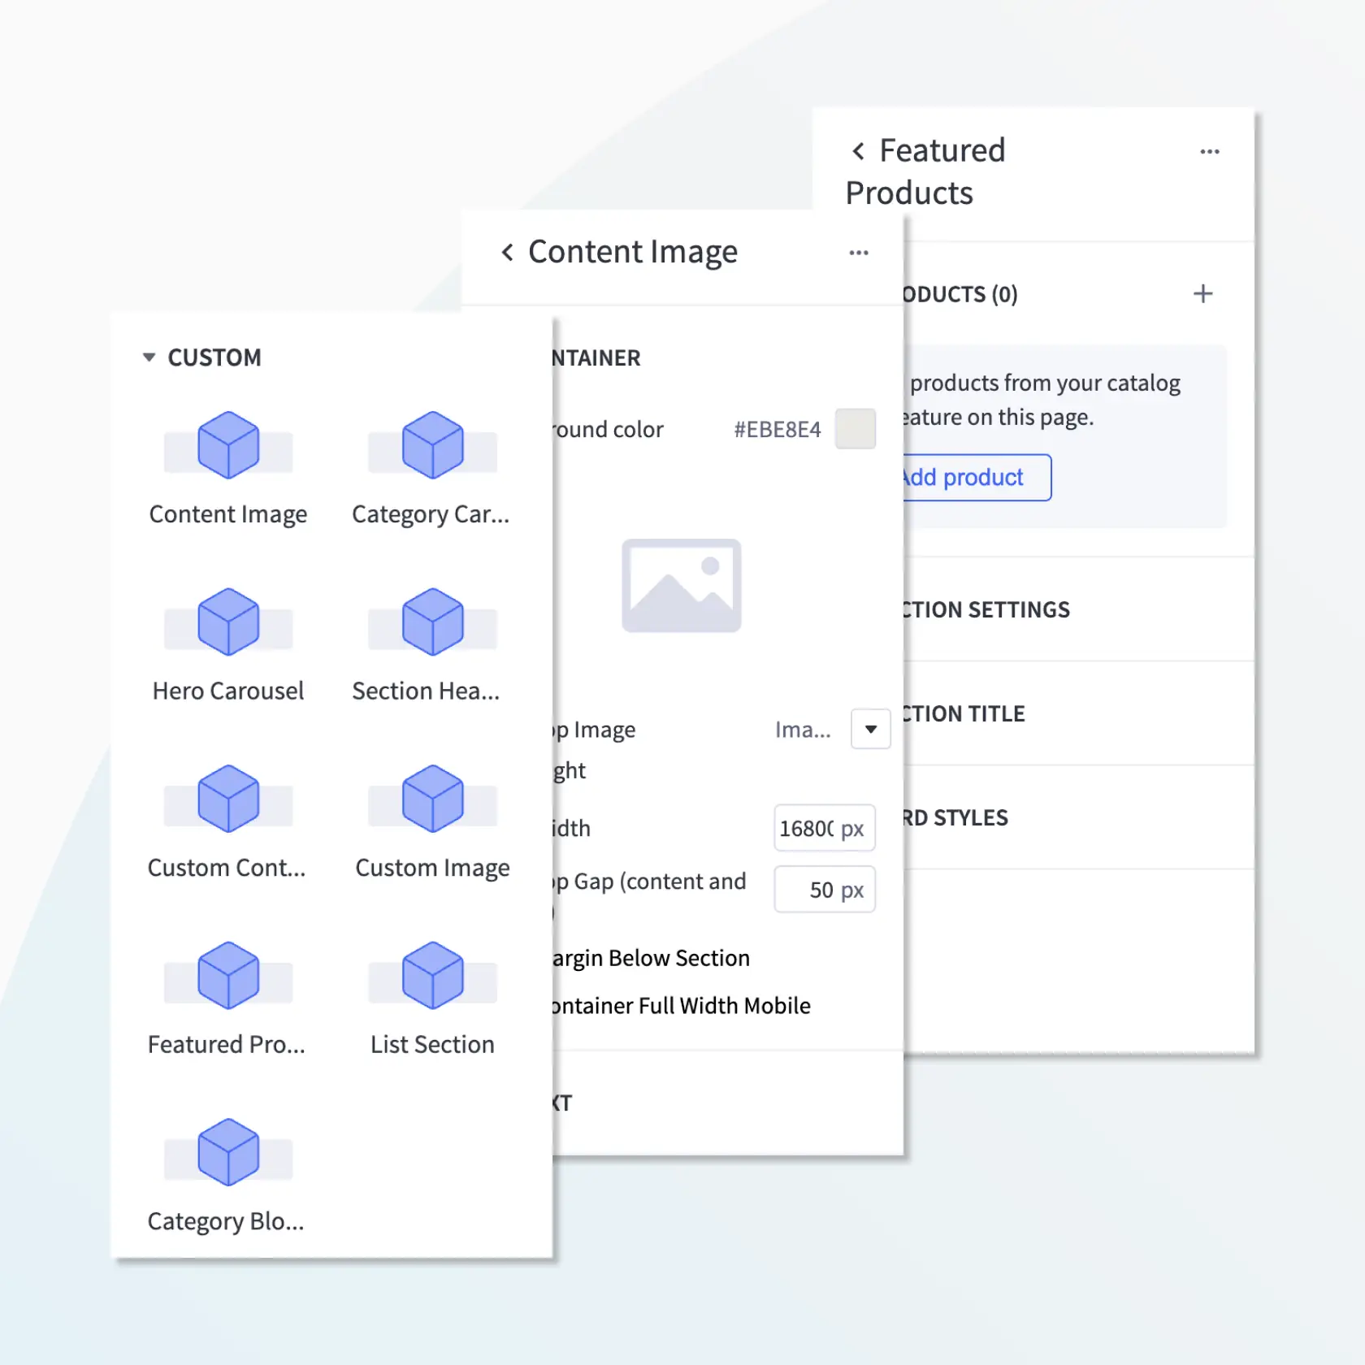Image resolution: width=1365 pixels, height=1365 pixels.
Task: Choose the Custom Image widget icon
Action: pyautogui.click(x=432, y=799)
